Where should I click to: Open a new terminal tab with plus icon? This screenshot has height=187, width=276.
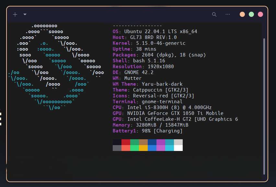point(15,14)
